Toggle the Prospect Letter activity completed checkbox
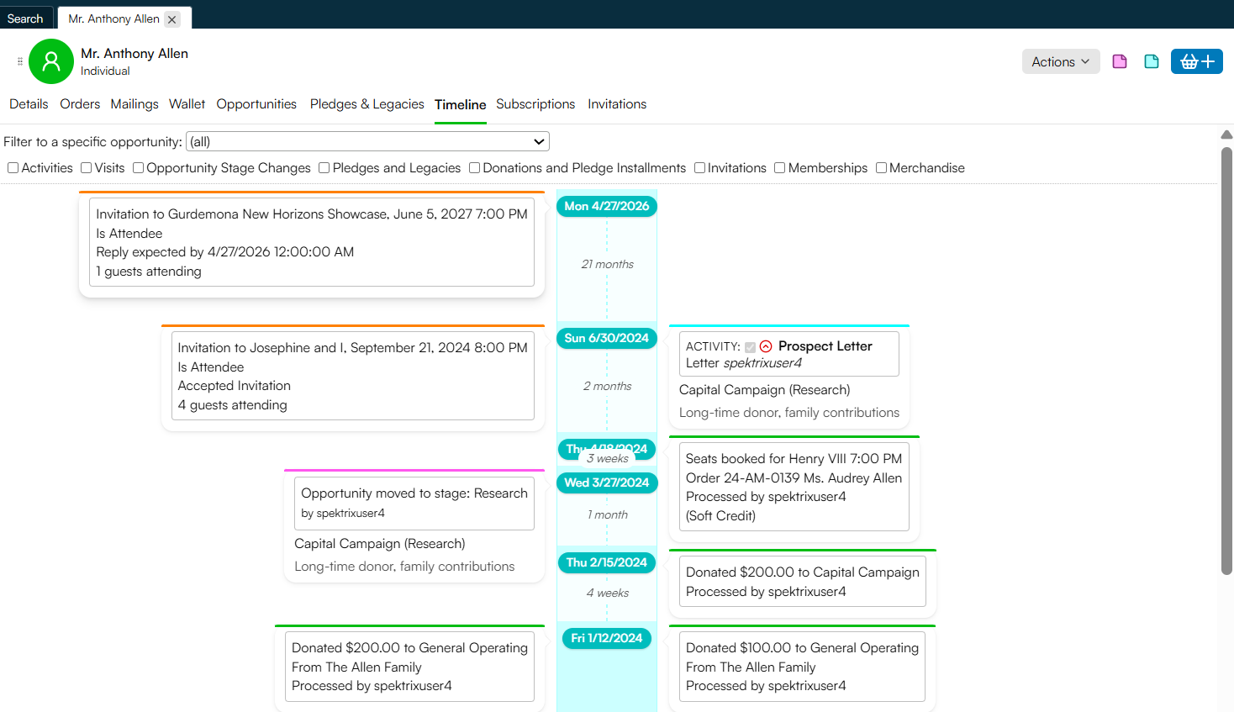1234x712 pixels. click(750, 347)
